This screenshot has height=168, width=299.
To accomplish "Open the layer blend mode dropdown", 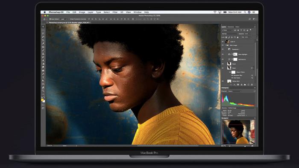I will [229, 34].
